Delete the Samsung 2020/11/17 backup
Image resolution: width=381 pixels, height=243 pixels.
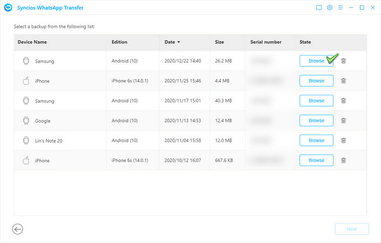coord(343,101)
